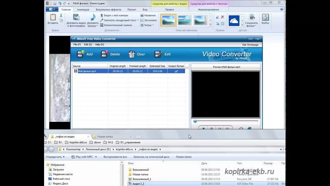Screen dimensions: 330x186
Task: Click the select all icon in Правка group
Action: point(222,24)
